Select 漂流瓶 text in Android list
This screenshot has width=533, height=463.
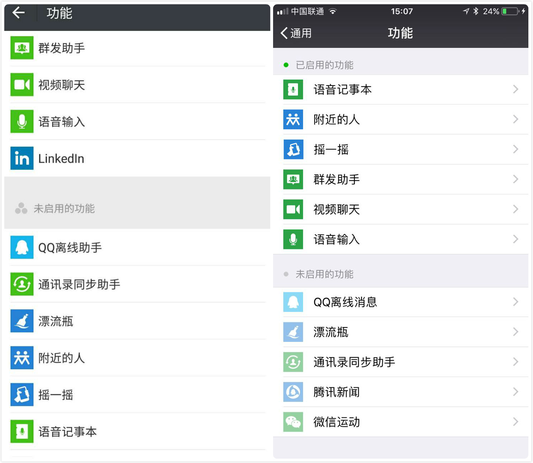(56, 321)
